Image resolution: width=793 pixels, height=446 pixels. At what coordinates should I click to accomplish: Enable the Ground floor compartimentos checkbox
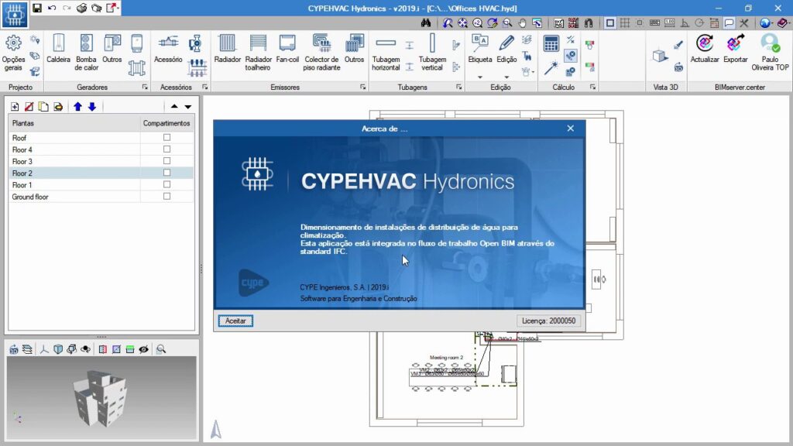[x=166, y=197]
